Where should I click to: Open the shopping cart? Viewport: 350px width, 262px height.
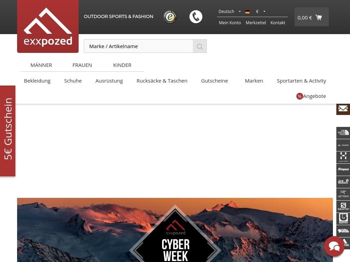point(311,17)
